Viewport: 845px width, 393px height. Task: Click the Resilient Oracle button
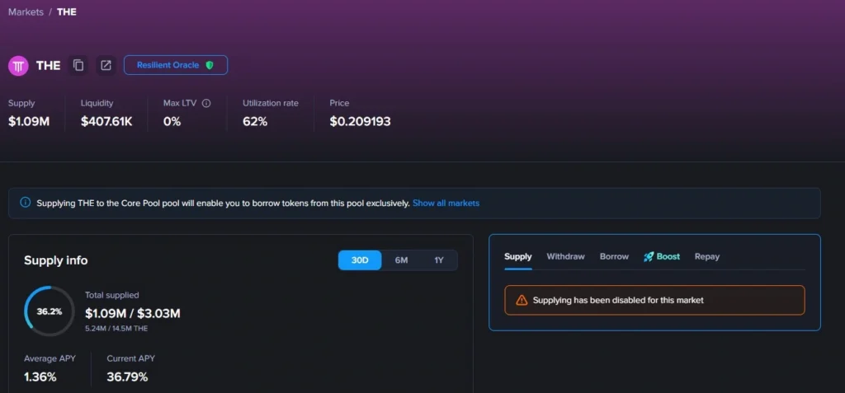[x=175, y=65]
